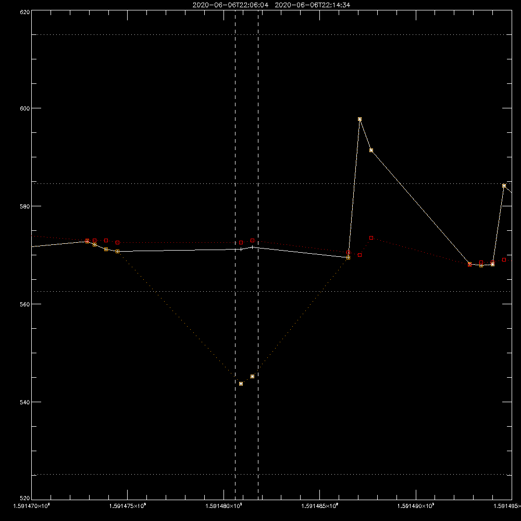Click the 1.591490×10⁹ x-axis label
Screen dimensions: 521x521
pos(416,506)
